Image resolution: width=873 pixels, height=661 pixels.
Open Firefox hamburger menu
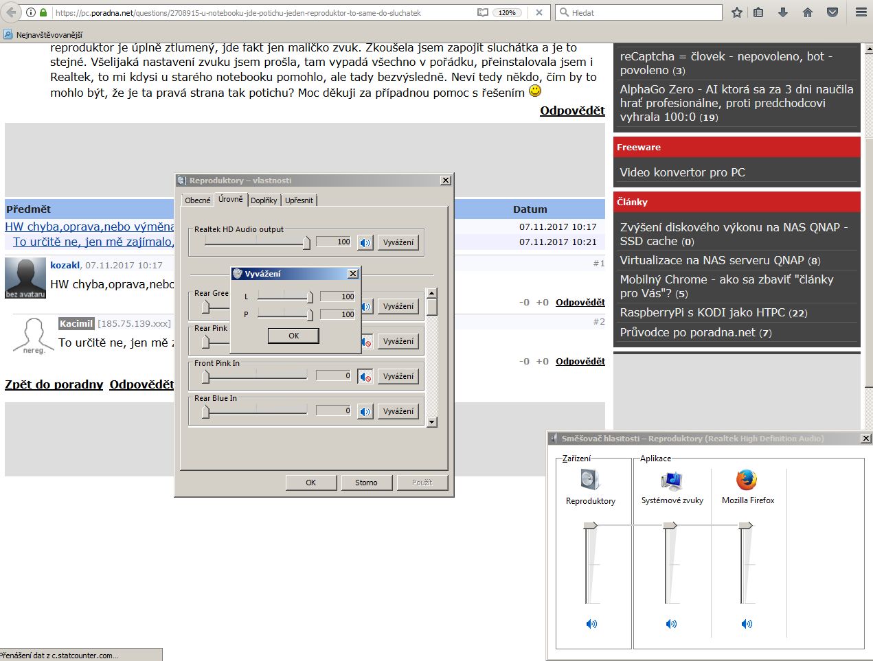click(x=861, y=12)
